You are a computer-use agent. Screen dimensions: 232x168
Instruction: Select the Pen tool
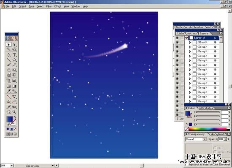click(9, 55)
